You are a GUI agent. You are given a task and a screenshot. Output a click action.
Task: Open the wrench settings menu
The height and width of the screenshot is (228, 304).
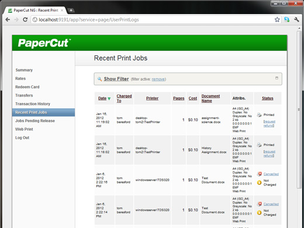pyautogui.click(x=296, y=19)
